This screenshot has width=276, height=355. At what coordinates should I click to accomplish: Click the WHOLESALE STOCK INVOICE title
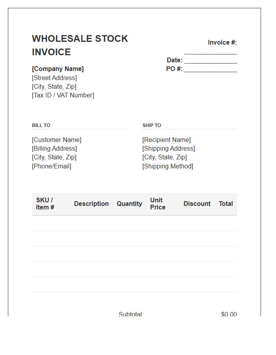pos(80,45)
